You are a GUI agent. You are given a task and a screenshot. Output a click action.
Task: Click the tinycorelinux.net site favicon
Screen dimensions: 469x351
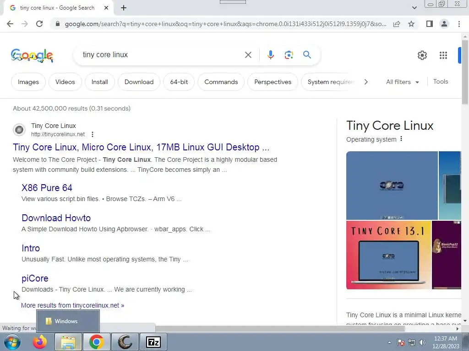click(19, 130)
